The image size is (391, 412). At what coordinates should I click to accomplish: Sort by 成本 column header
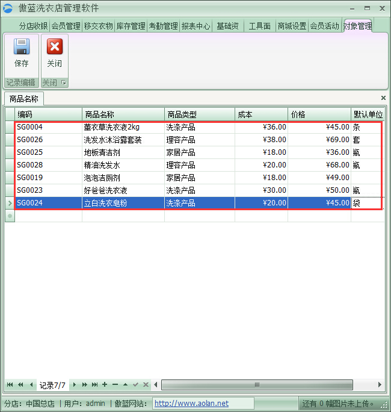click(261, 114)
